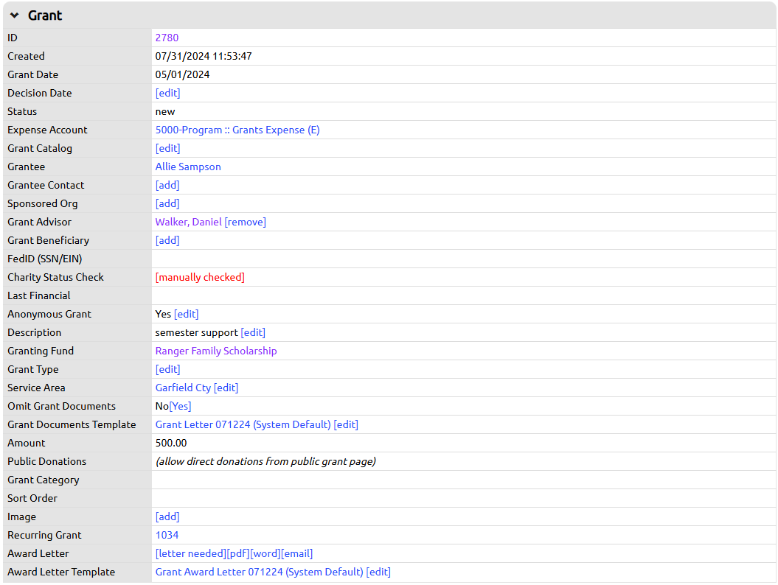Image resolution: width=778 pixels, height=585 pixels.
Task: Click the Last Financial label
Action: point(38,295)
